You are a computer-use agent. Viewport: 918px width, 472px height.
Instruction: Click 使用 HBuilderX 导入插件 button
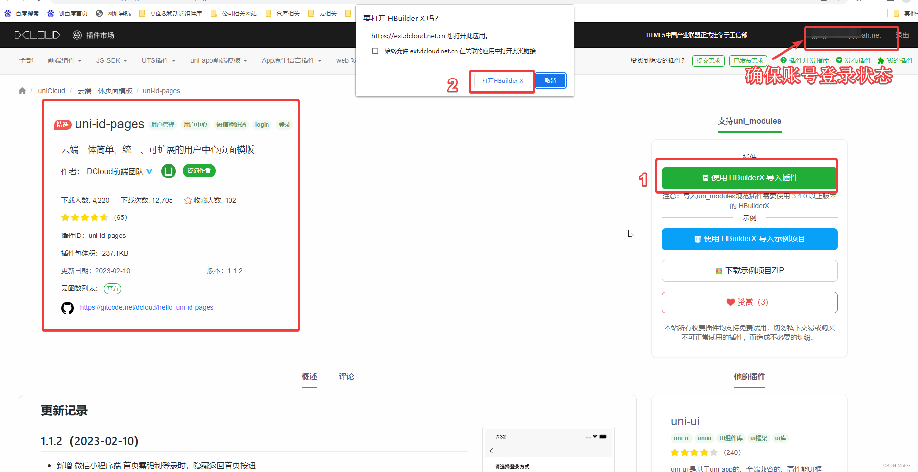point(749,178)
